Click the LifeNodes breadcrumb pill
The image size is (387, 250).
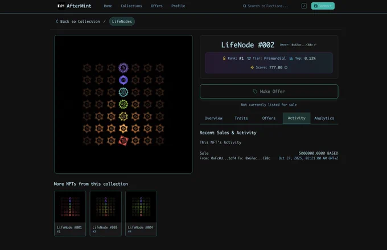pyautogui.click(x=122, y=22)
